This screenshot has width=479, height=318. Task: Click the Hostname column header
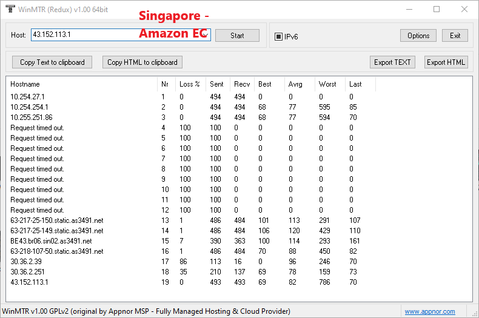[82, 84]
